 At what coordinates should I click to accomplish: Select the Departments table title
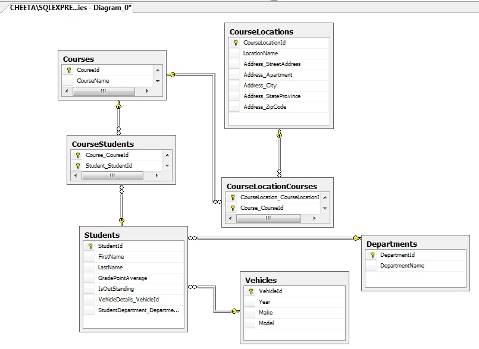click(x=392, y=244)
